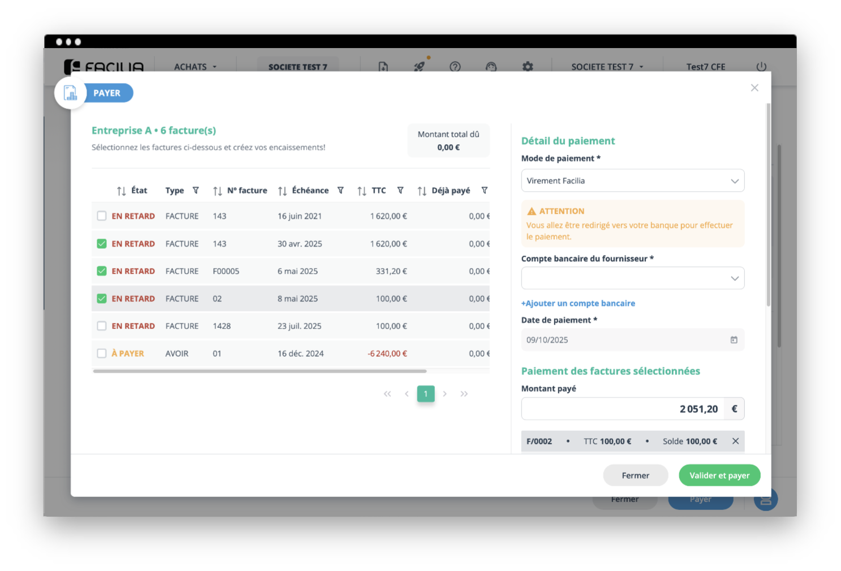Check invoice 143 due 16 juin 2021
This screenshot has height=571, width=841.
pyautogui.click(x=102, y=216)
